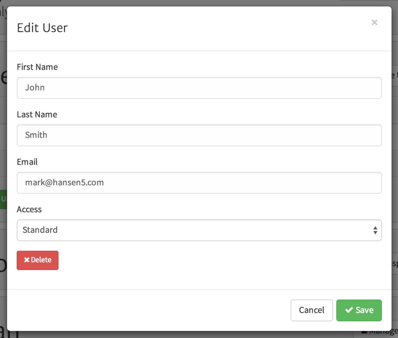This screenshot has height=338, width=398.
Task: Click the X icon inside the Delete button
Action: coord(26,260)
